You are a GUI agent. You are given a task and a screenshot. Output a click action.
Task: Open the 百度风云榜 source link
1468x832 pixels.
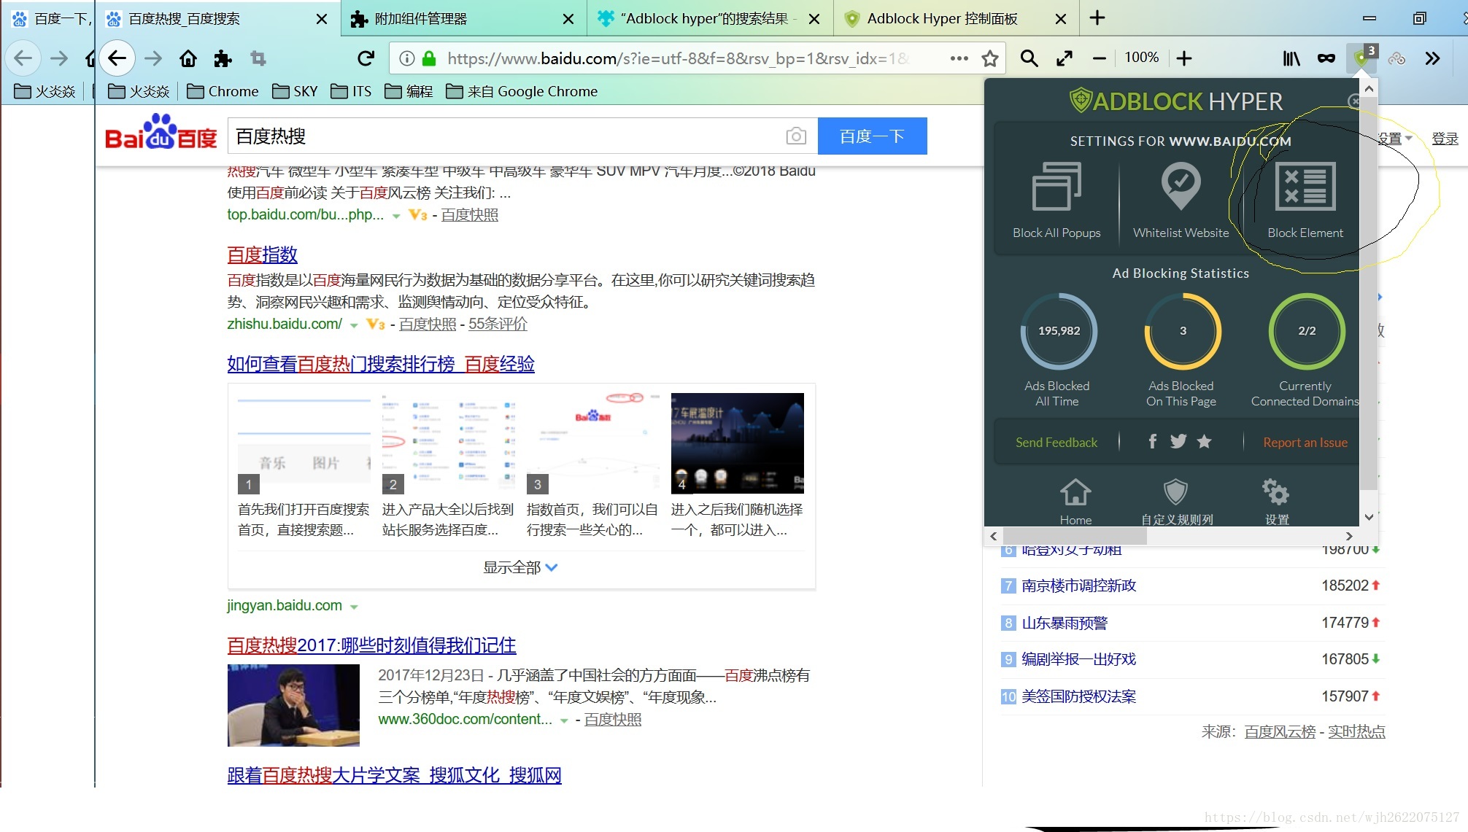tap(1280, 731)
